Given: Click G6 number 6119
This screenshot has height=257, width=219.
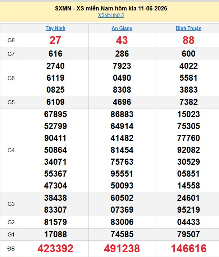Looking at the screenshot, I should pos(55,78).
